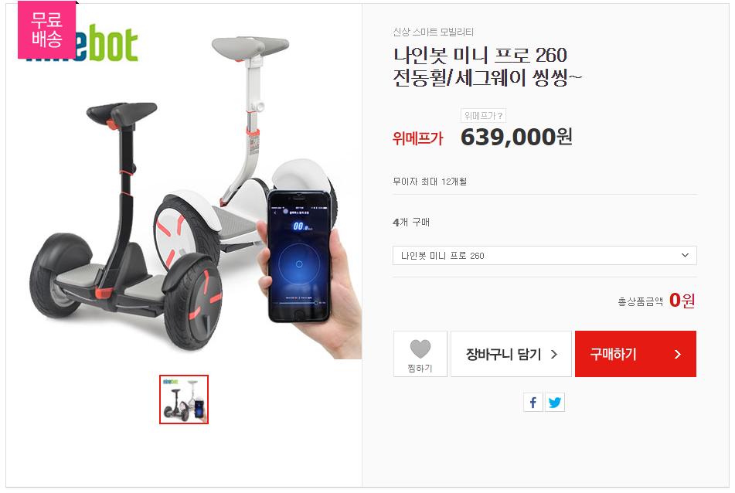Open the 나인봇 미니 프로 260 option dropdown
This screenshot has height=493, width=735.
[x=544, y=256]
